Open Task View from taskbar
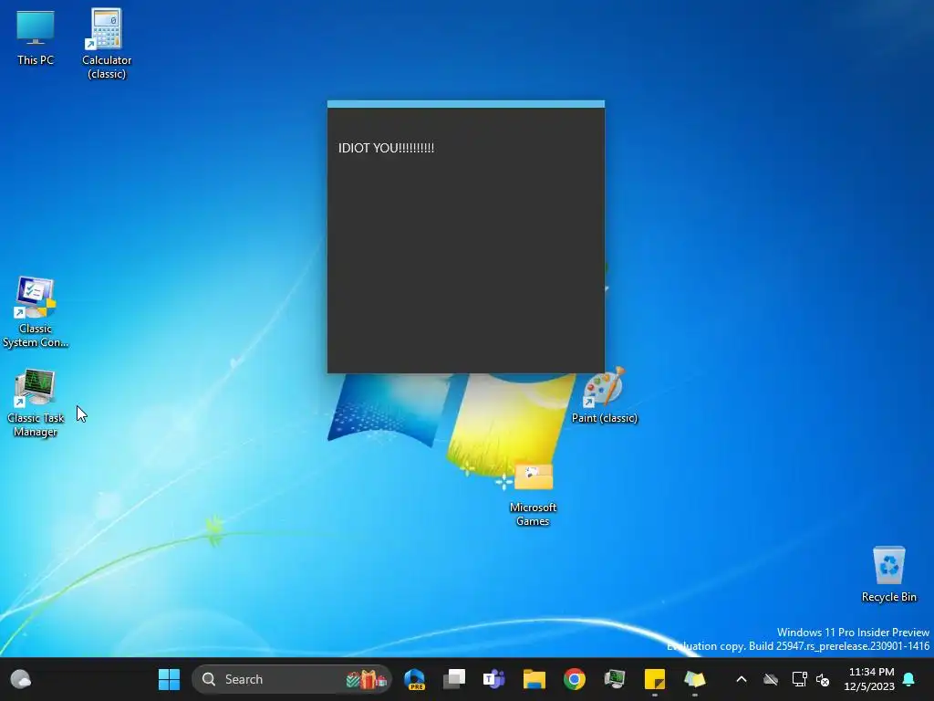This screenshot has height=701, width=934. click(454, 679)
